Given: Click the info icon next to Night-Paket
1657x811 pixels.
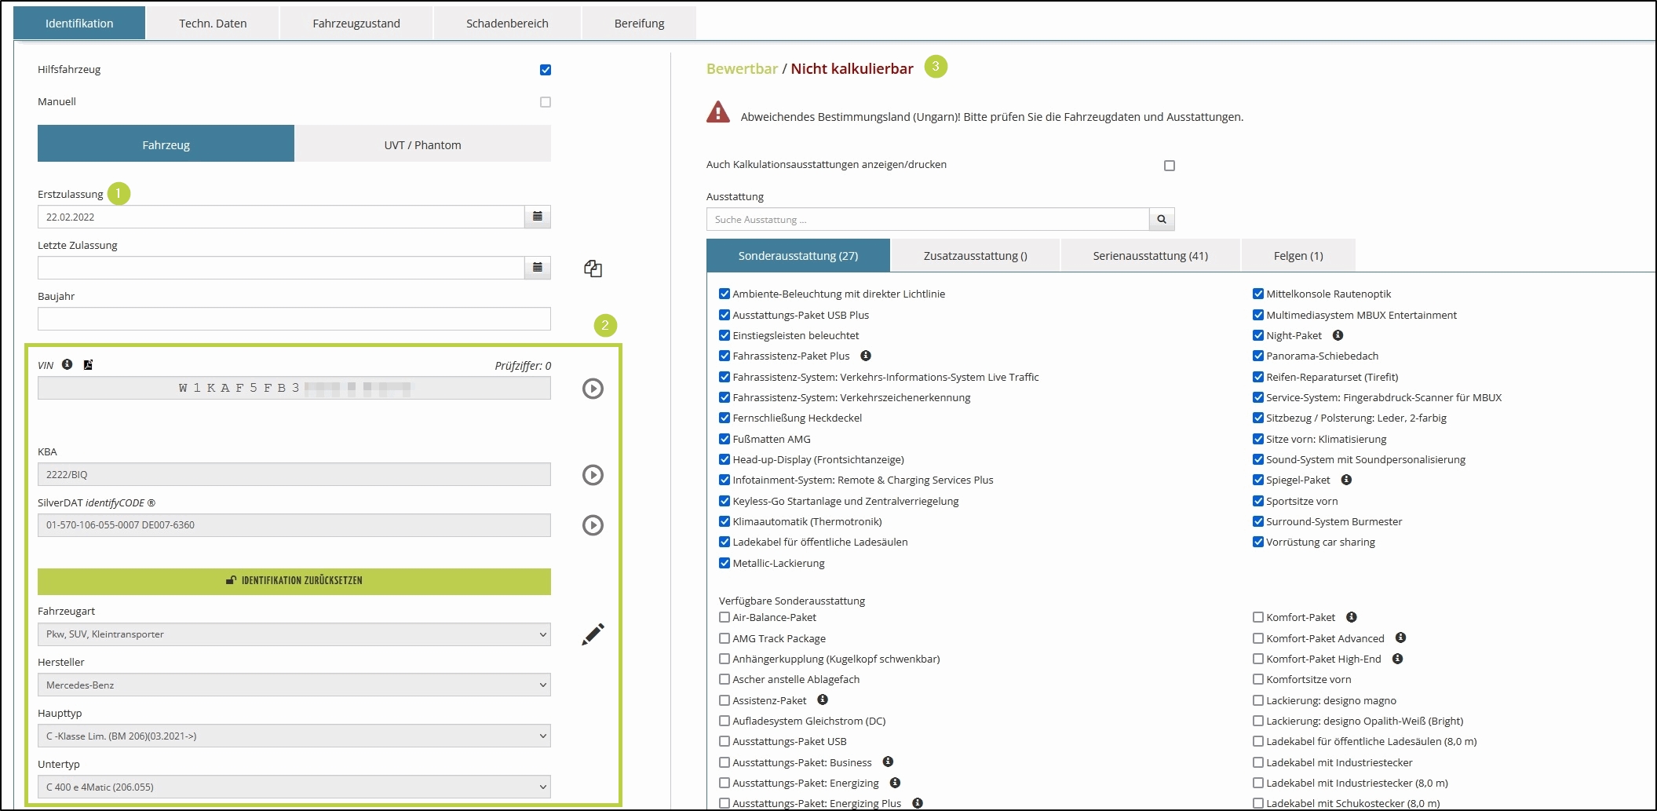Looking at the screenshot, I should [1338, 335].
